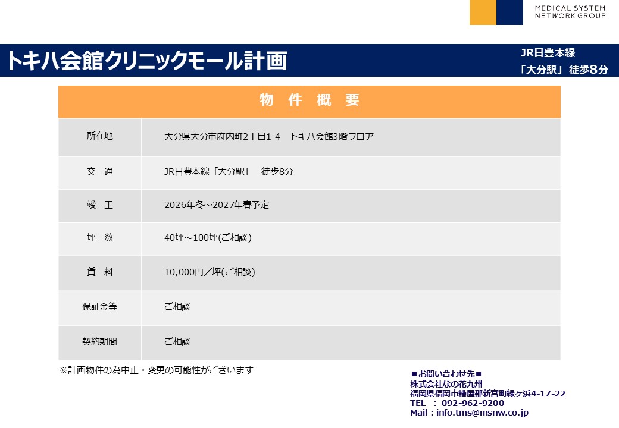Click the 物件概要 table header
Screen dimensions: 619x428
pos(309,101)
